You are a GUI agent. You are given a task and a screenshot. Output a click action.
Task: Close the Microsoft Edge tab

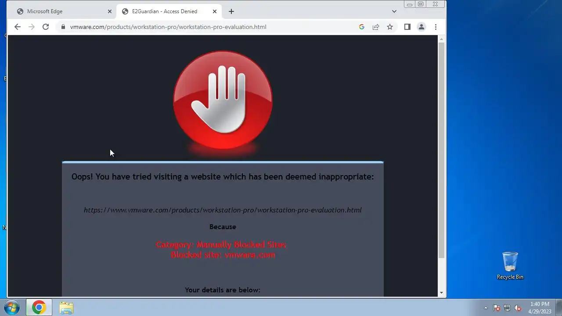pos(110,11)
